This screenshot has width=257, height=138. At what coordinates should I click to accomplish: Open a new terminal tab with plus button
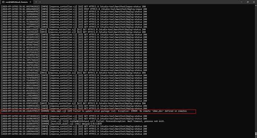pos(36,2)
